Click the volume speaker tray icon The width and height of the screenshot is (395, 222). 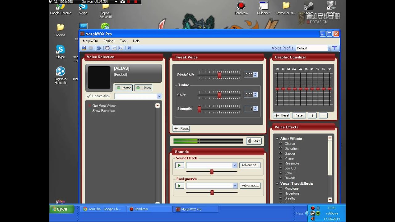313,219
